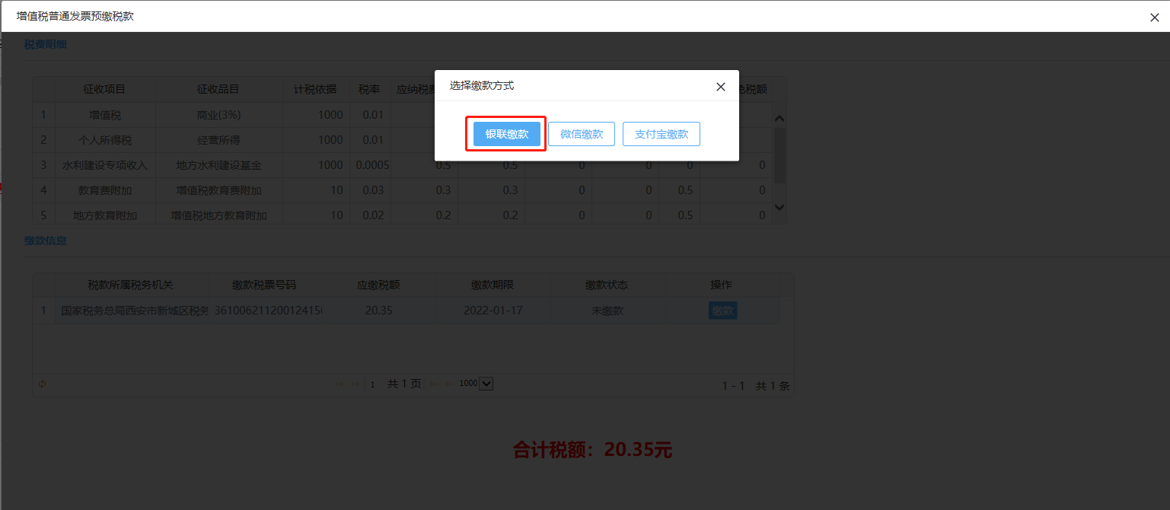Select the 20.35 amount cell in payment table
This screenshot has height=510, width=1170.
378,311
